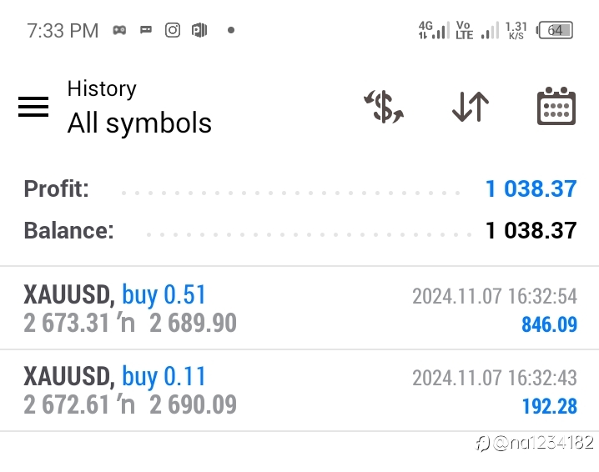Open the All symbols filter

139,123
